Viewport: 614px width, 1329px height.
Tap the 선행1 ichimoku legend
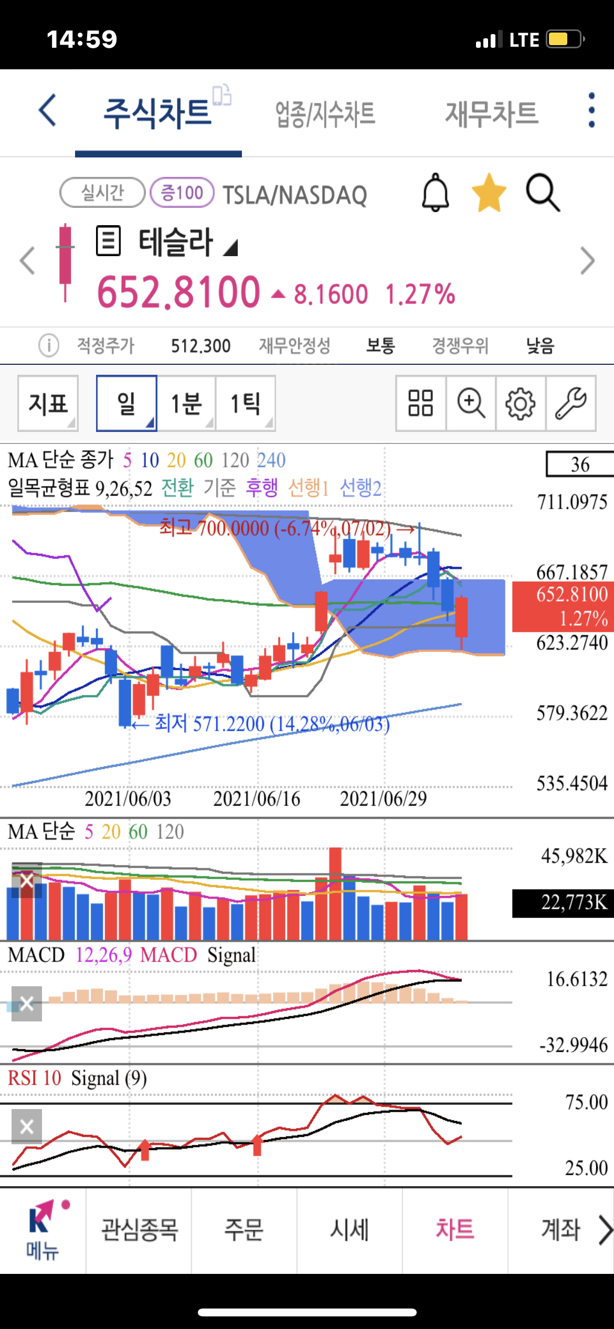point(309,488)
